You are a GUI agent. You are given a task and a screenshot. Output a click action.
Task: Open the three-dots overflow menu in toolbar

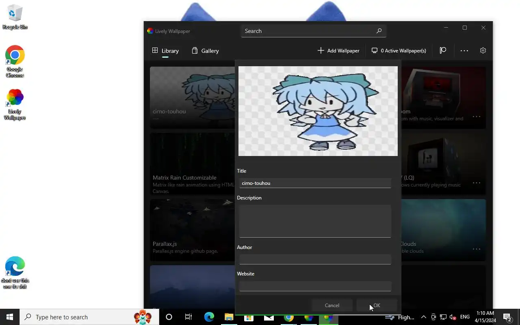pos(464,51)
